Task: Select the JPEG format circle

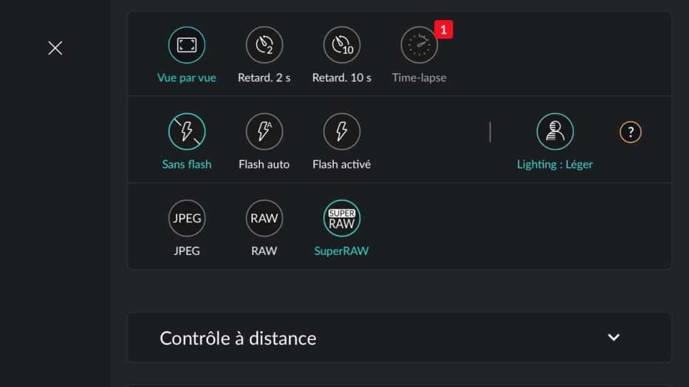Action: tap(187, 219)
